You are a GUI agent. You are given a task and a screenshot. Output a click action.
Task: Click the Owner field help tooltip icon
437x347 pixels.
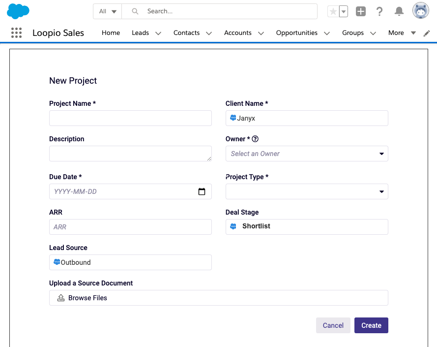[x=255, y=139]
